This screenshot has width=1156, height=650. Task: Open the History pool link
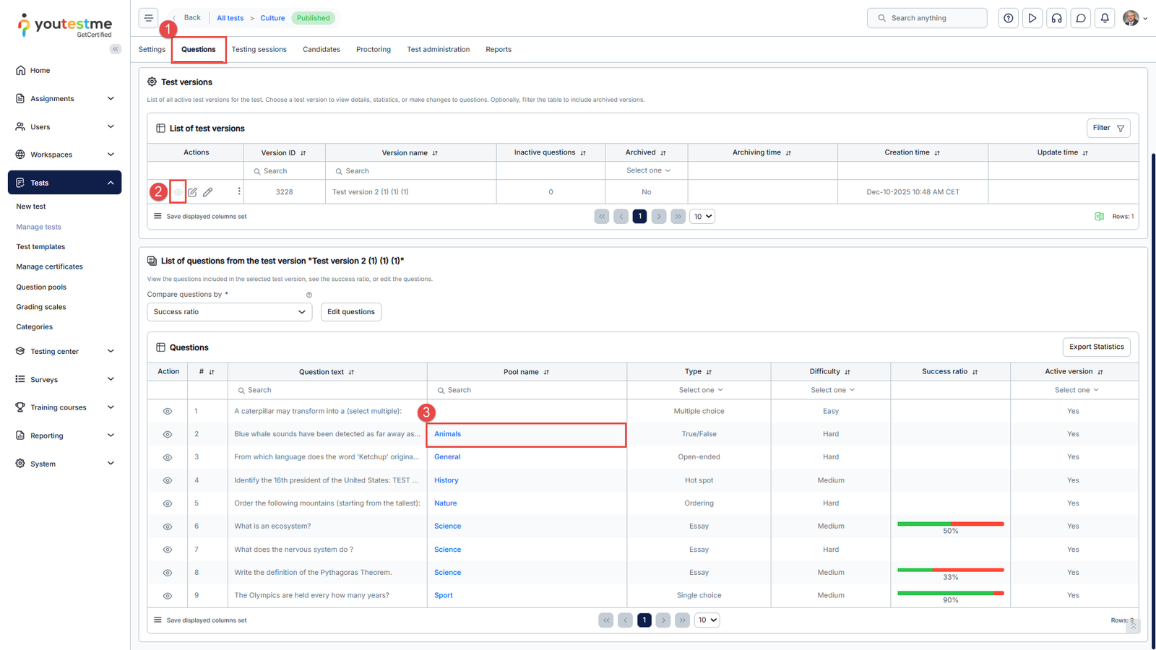[446, 480]
